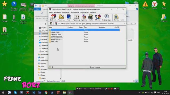Click the Добавить (Add) toolbar icon in WinRAR

coord(53,18)
